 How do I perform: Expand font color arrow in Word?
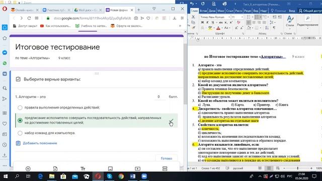(222, 28)
